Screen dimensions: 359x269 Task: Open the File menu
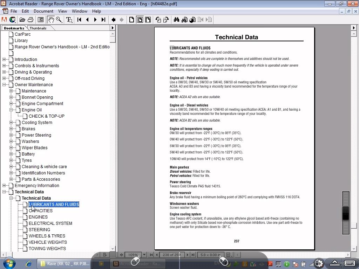[x=14, y=11]
